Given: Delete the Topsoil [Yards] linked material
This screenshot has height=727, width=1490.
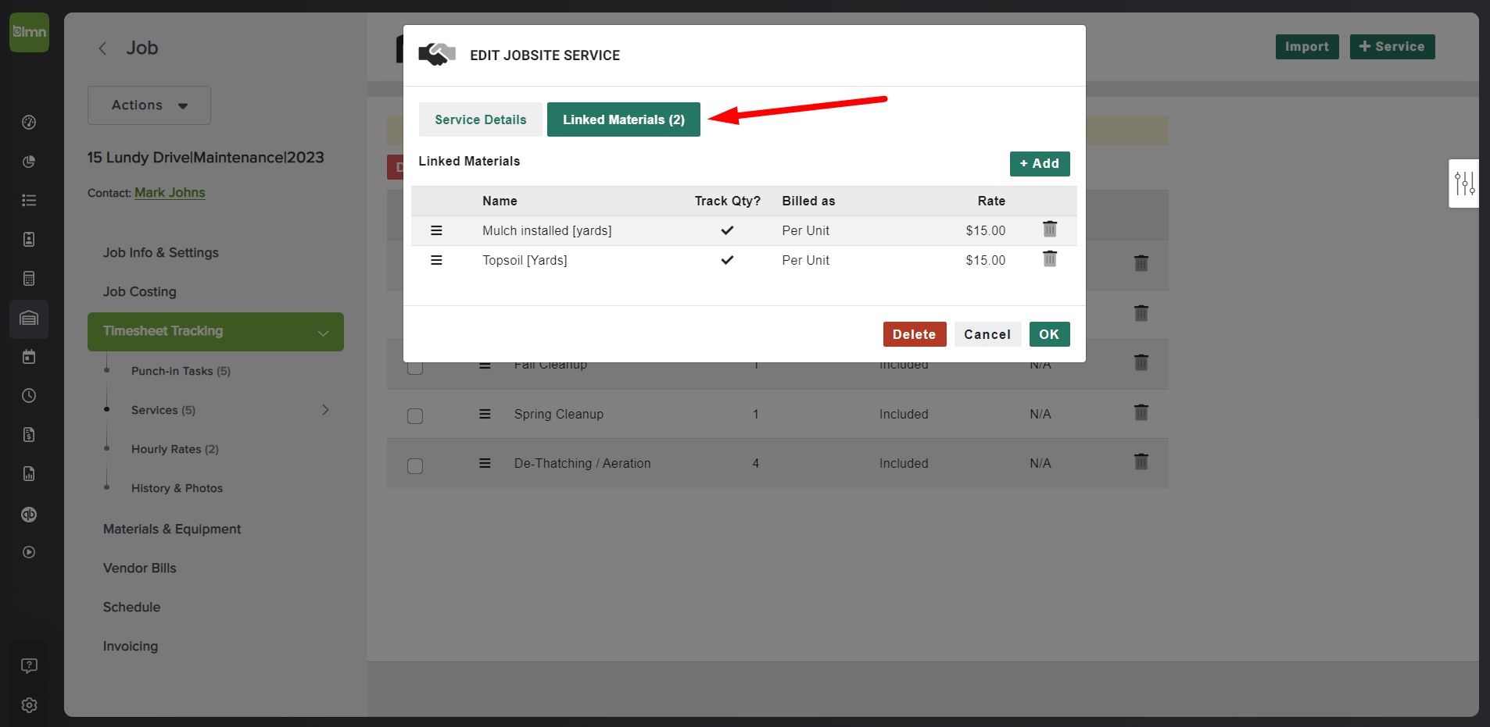Looking at the screenshot, I should 1050,258.
